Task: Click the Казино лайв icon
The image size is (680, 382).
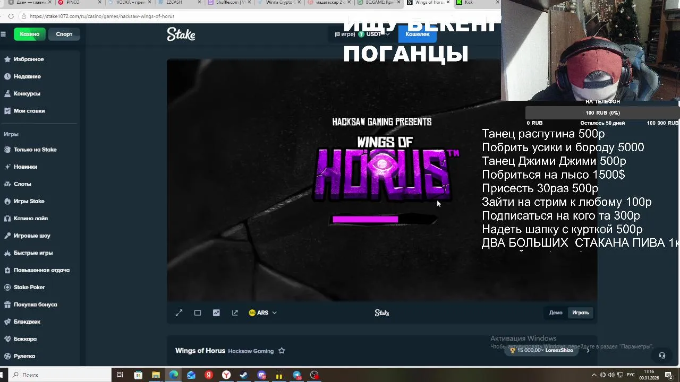Action: (x=7, y=218)
